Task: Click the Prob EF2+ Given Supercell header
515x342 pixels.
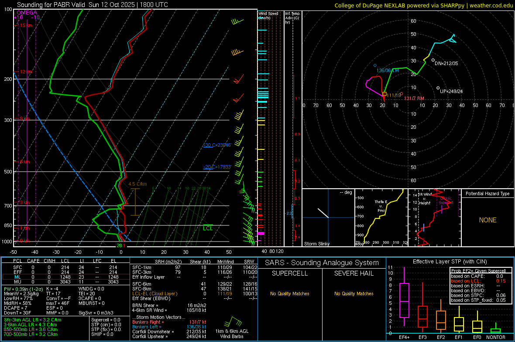Action: click(478, 271)
